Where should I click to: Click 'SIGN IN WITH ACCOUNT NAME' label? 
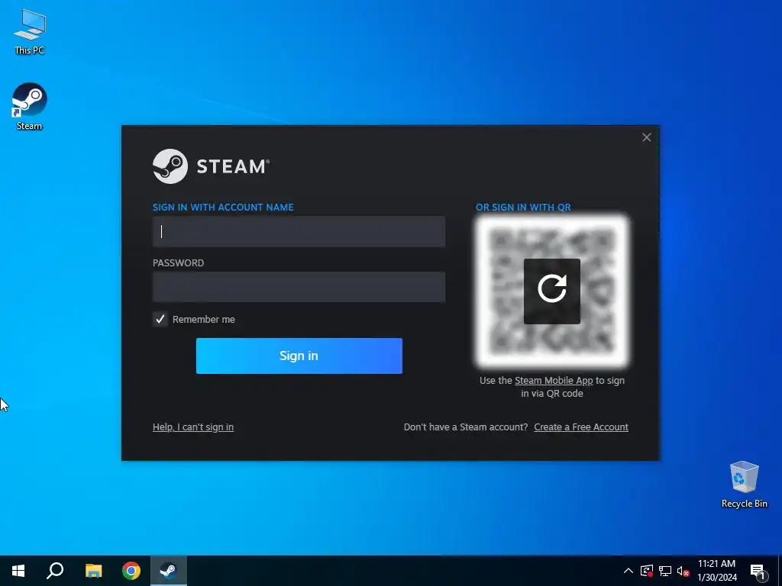coord(223,208)
